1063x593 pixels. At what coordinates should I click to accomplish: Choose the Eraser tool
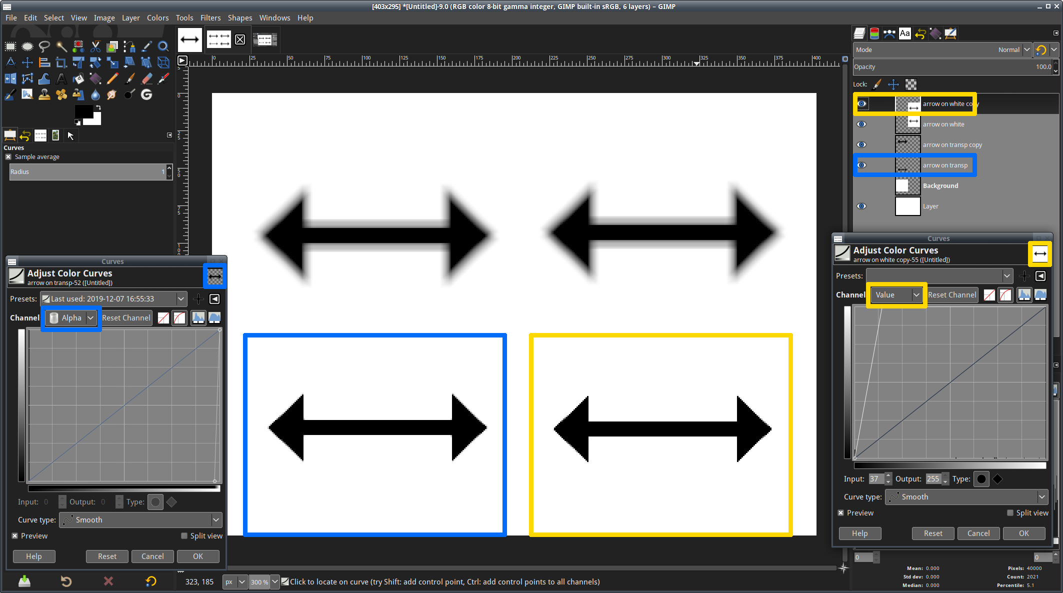(x=146, y=78)
